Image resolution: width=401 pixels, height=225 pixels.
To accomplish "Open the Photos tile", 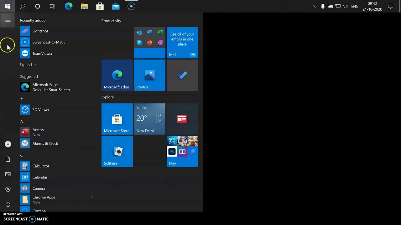I will tap(150, 75).
